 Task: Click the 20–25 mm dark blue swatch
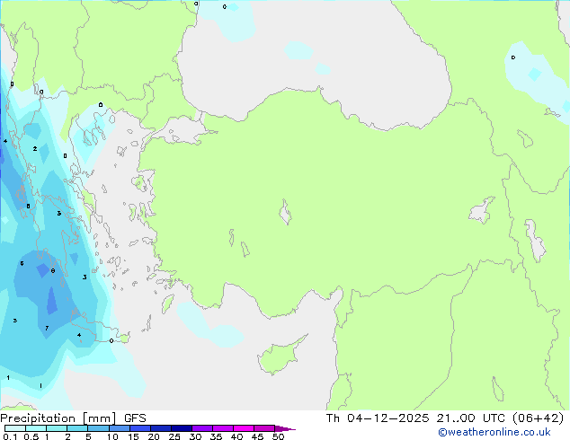161,428
